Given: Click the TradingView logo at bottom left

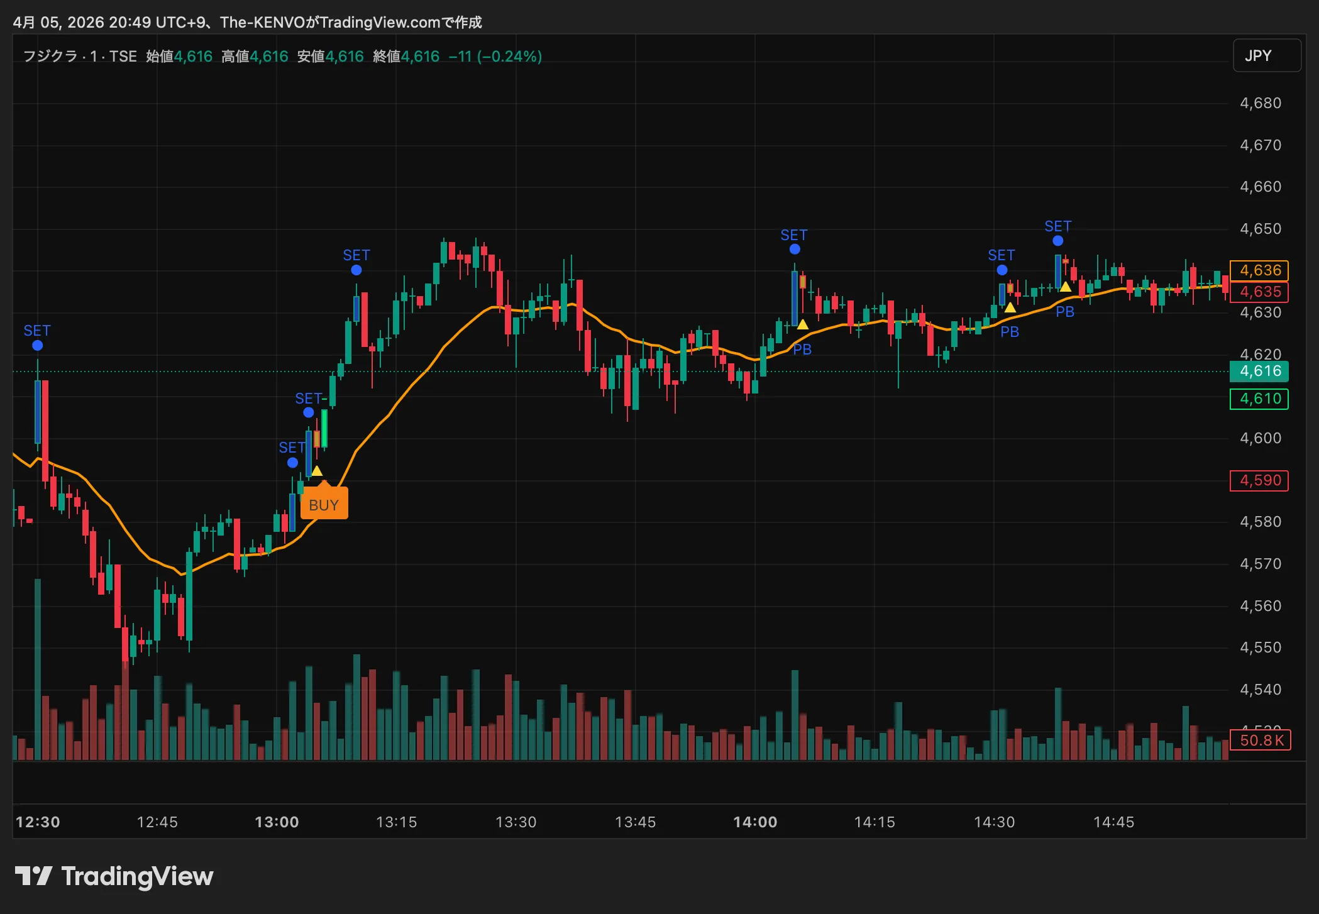Looking at the screenshot, I should [x=114, y=876].
